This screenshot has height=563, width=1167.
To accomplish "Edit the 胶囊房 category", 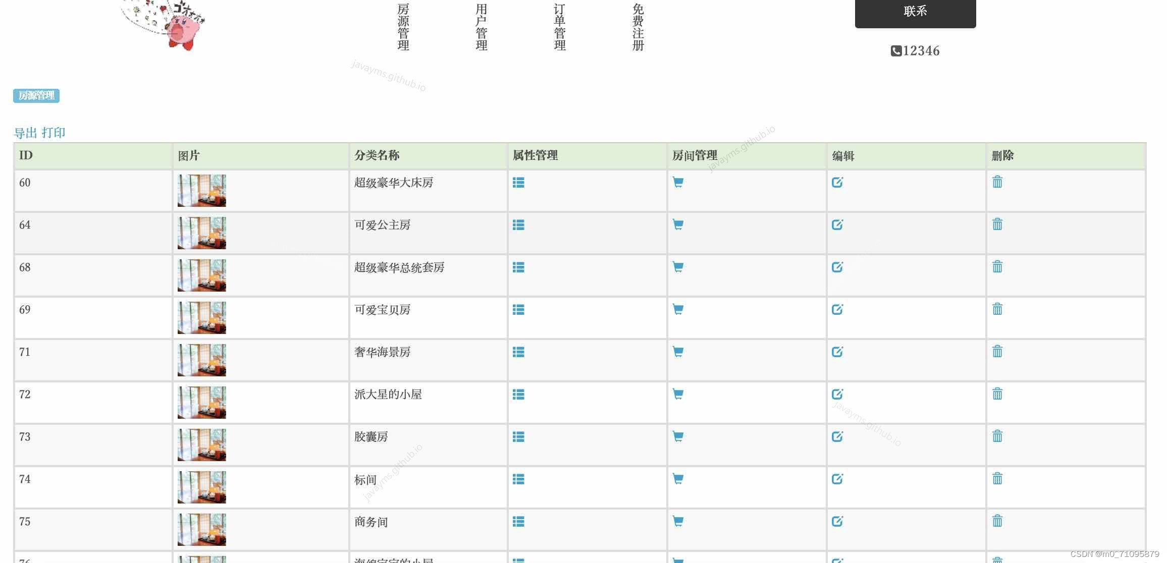I will (838, 436).
